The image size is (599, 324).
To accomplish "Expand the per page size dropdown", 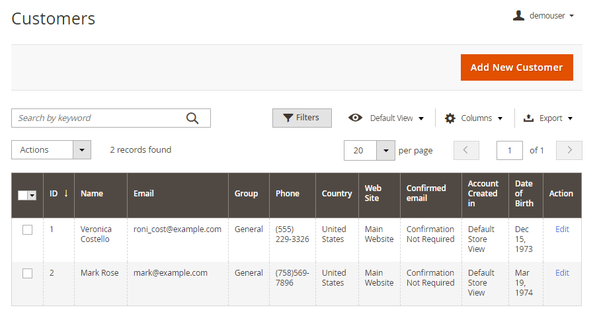I will [x=385, y=150].
